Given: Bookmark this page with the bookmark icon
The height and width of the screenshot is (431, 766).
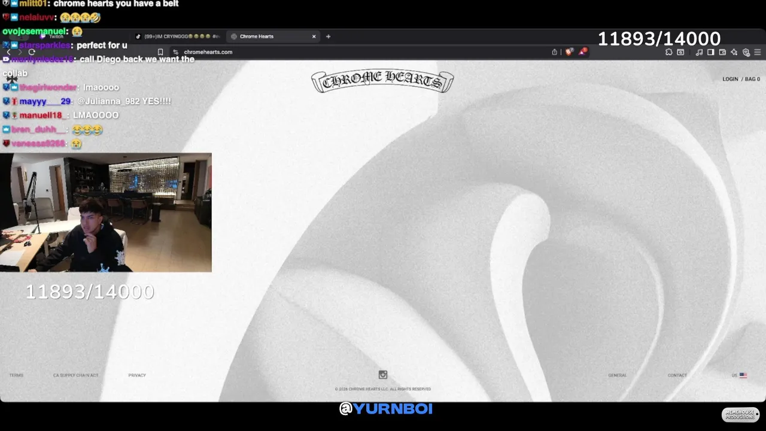Looking at the screenshot, I should 160,52.
